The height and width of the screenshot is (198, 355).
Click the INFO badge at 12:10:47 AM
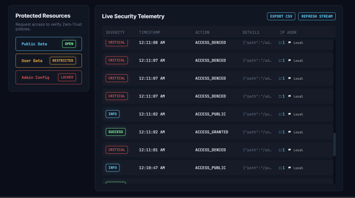pos(112,168)
